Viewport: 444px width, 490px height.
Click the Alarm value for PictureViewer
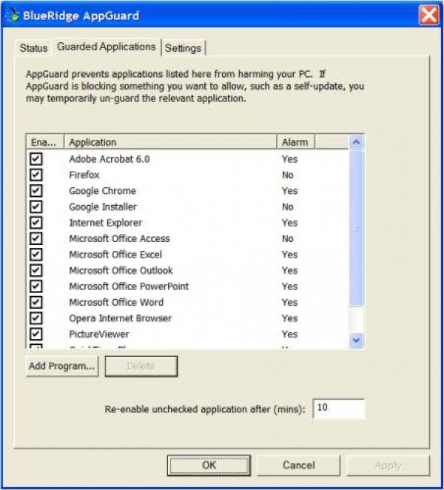click(289, 334)
